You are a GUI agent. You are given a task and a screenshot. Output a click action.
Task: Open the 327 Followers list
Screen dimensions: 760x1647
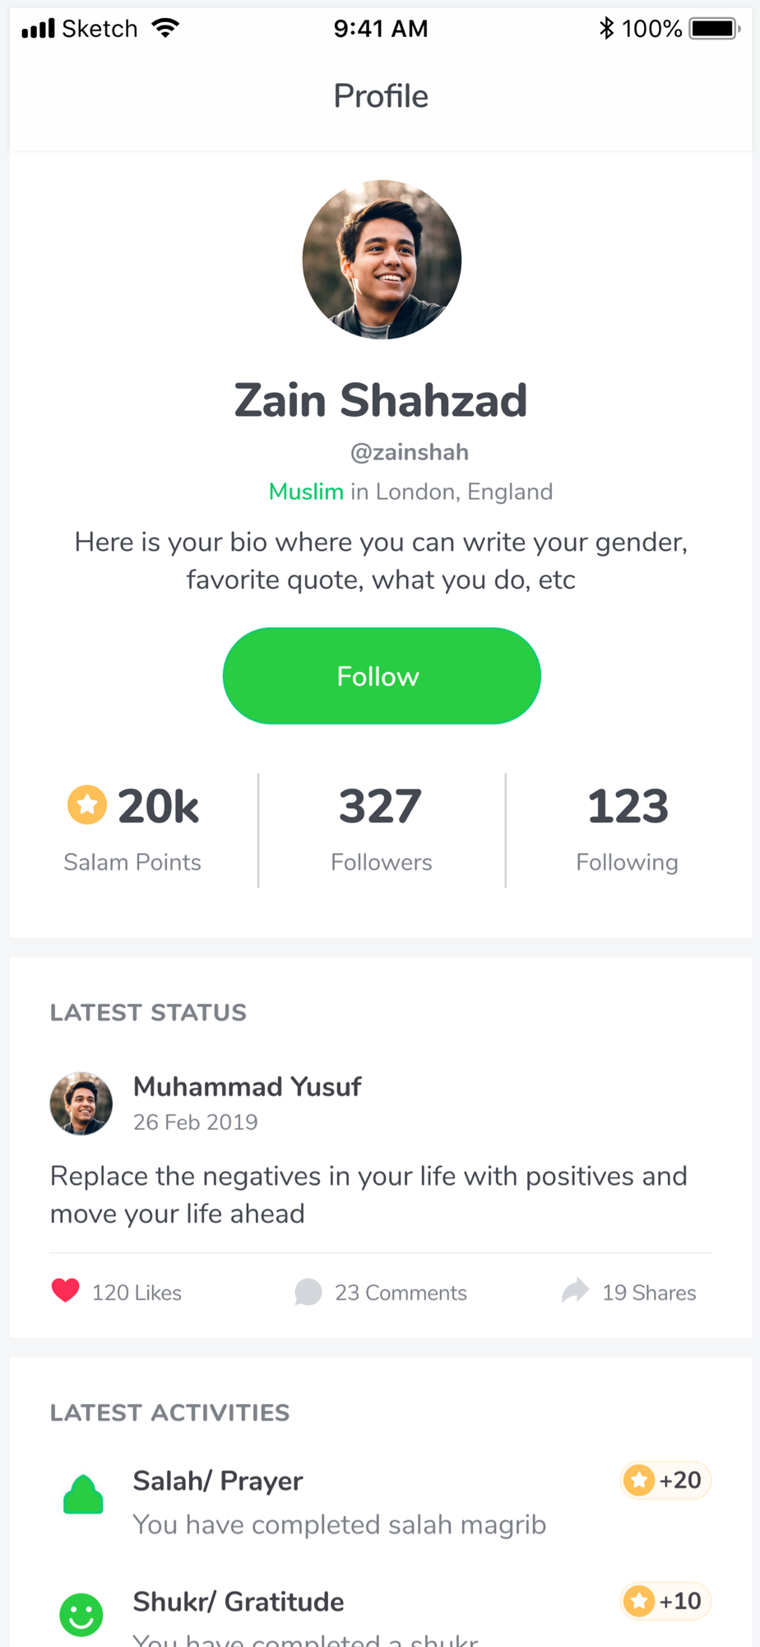click(x=381, y=828)
